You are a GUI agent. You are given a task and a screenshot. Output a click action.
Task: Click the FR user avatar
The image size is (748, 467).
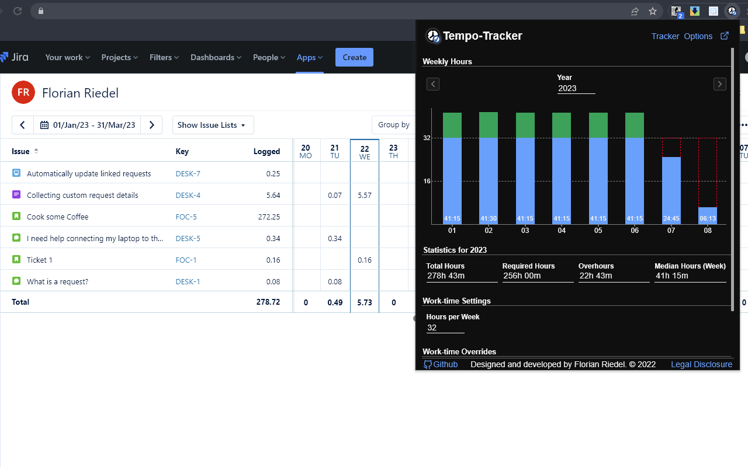coord(23,92)
